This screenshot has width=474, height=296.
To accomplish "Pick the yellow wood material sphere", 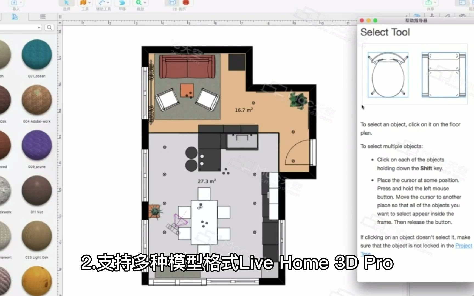I will [x=37, y=281].
